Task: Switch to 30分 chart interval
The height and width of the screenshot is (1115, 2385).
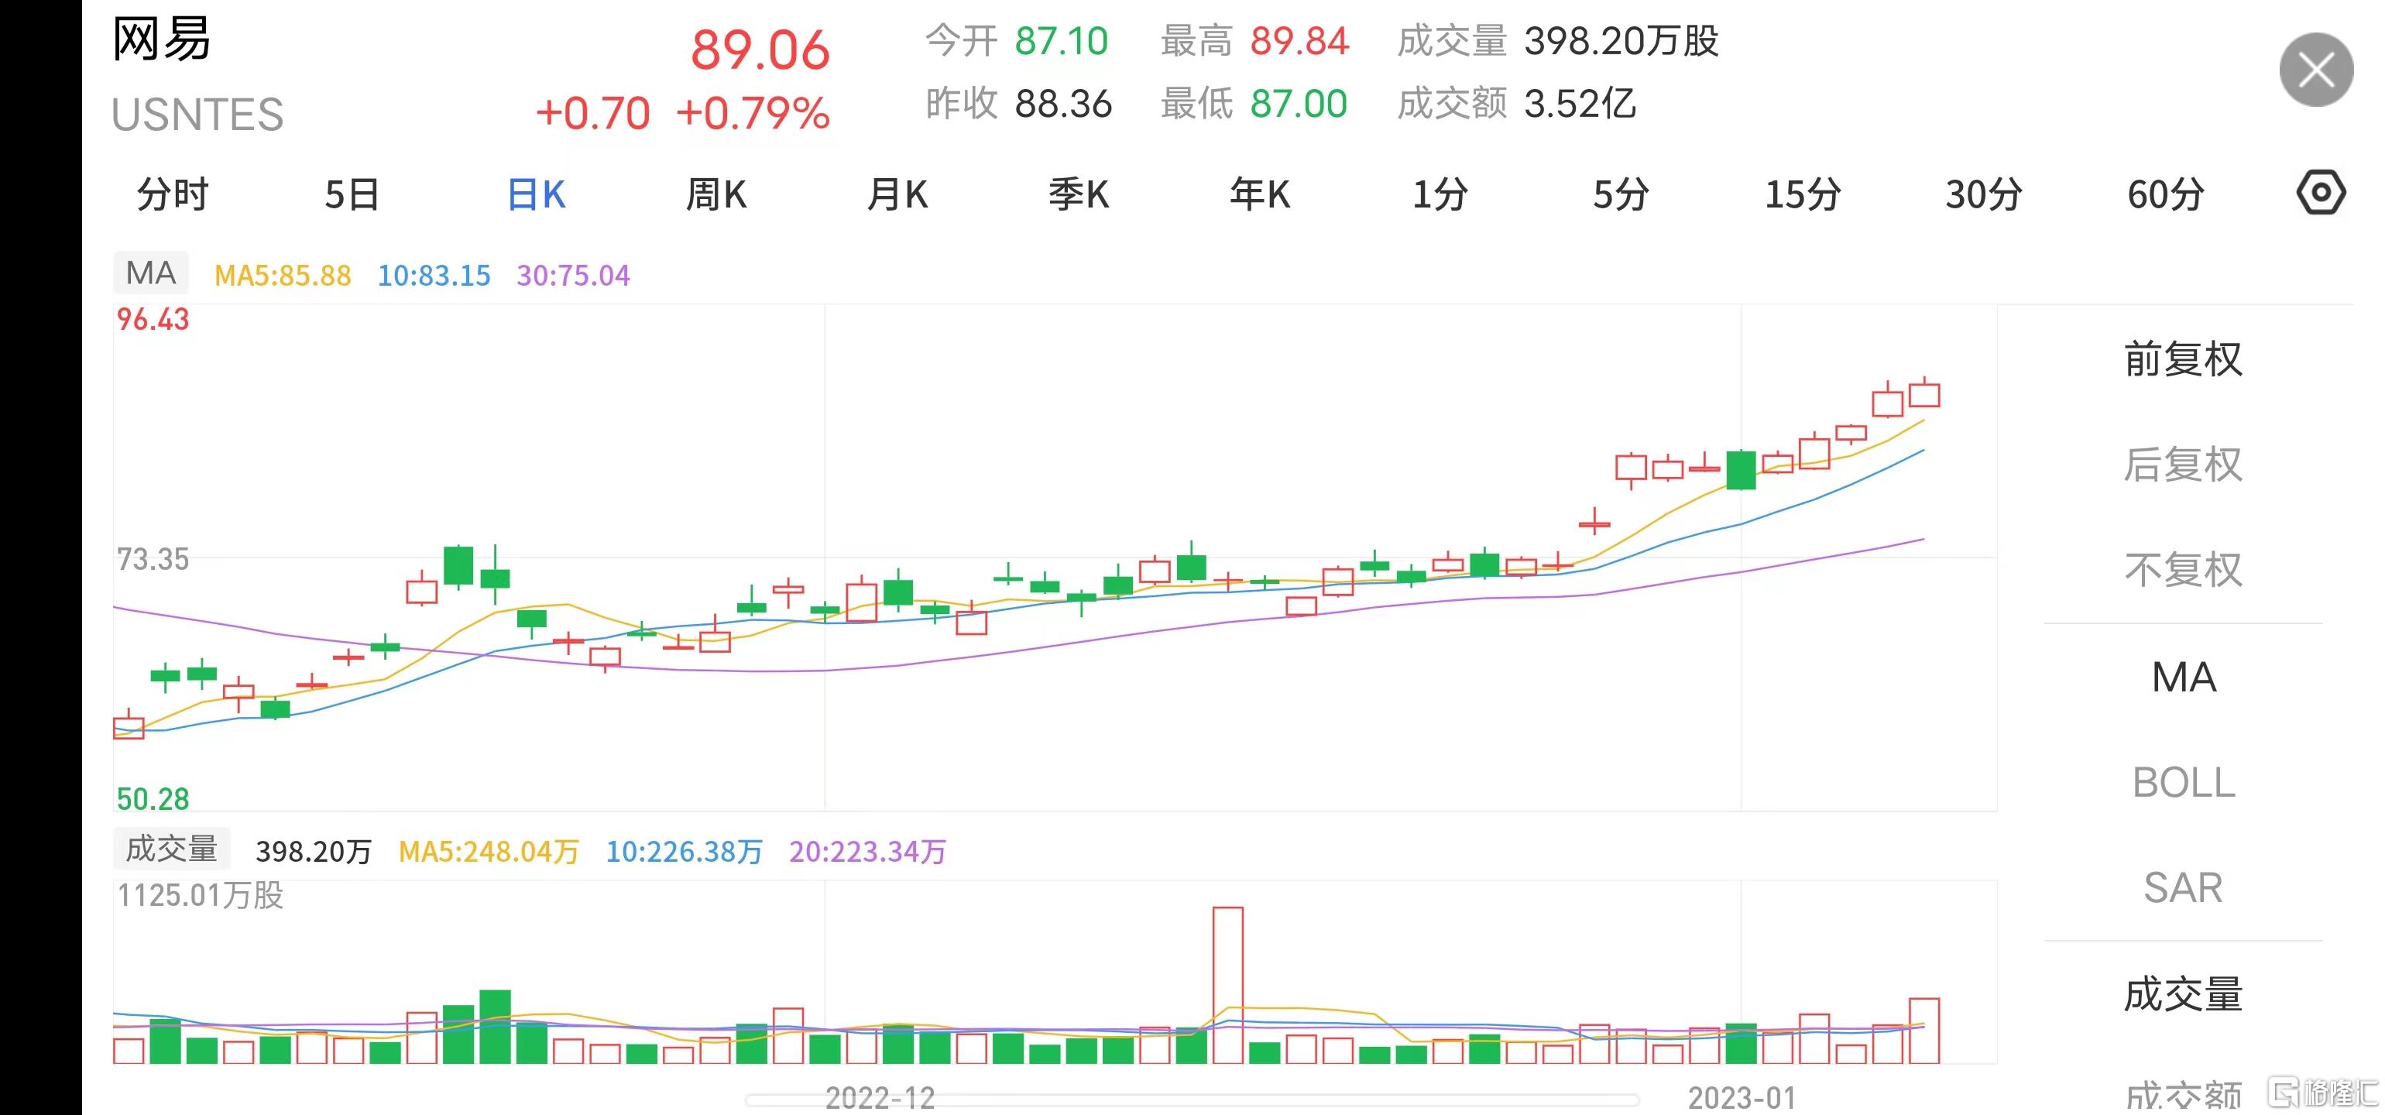Action: pos(1984,194)
